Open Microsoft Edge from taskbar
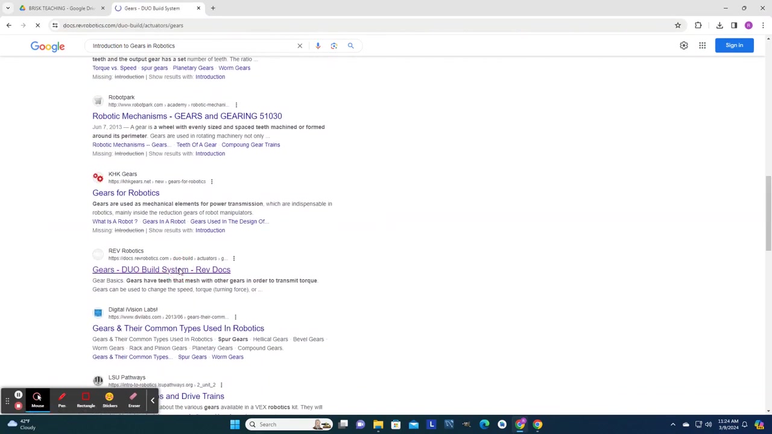 point(484,424)
